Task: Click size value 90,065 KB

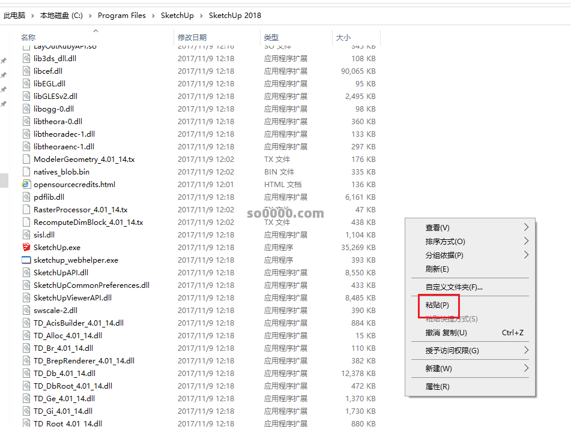Action: point(358,71)
